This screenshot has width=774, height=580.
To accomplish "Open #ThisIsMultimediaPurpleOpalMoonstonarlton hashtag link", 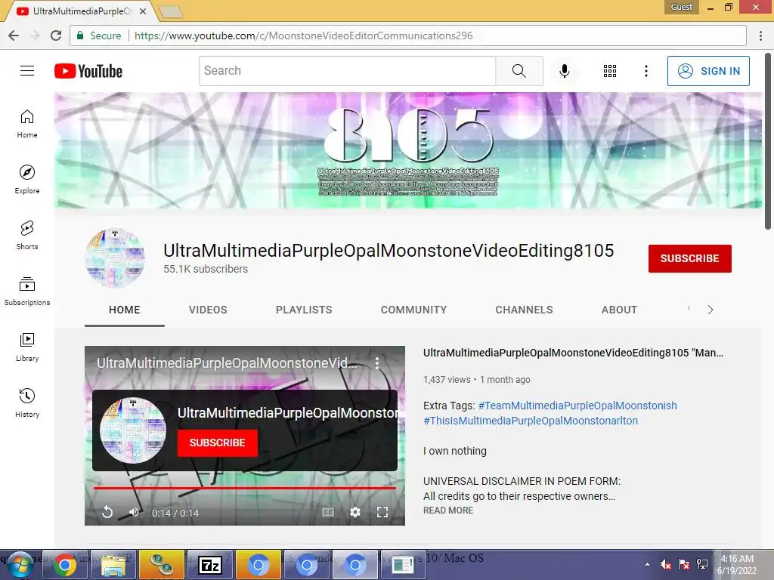I will click(x=531, y=421).
